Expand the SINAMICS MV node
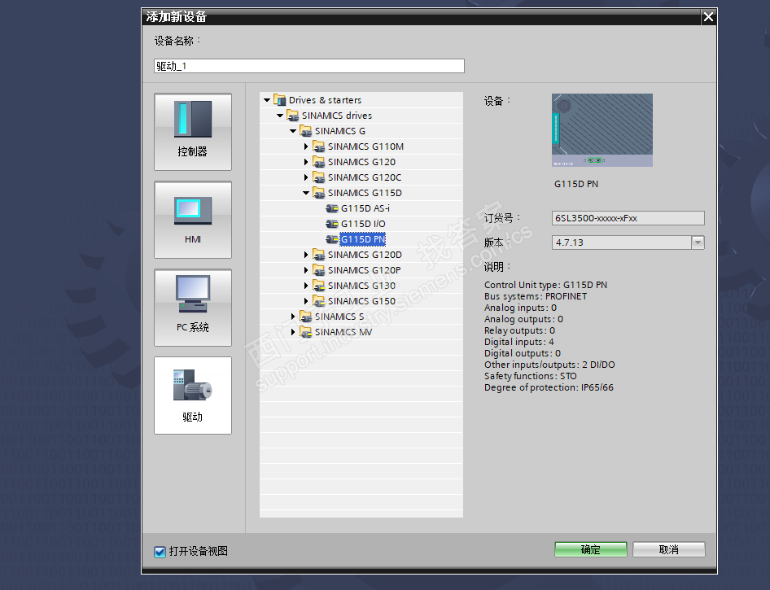This screenshot has width=770, height=590. pyautogui.click(x=293, y=332)
